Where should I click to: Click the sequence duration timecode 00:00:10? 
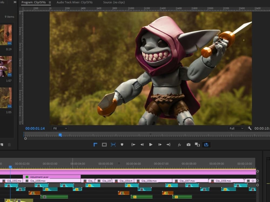coord(262,128)
